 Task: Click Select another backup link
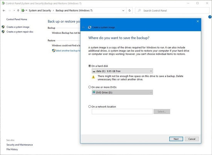[x=68, y=51]
